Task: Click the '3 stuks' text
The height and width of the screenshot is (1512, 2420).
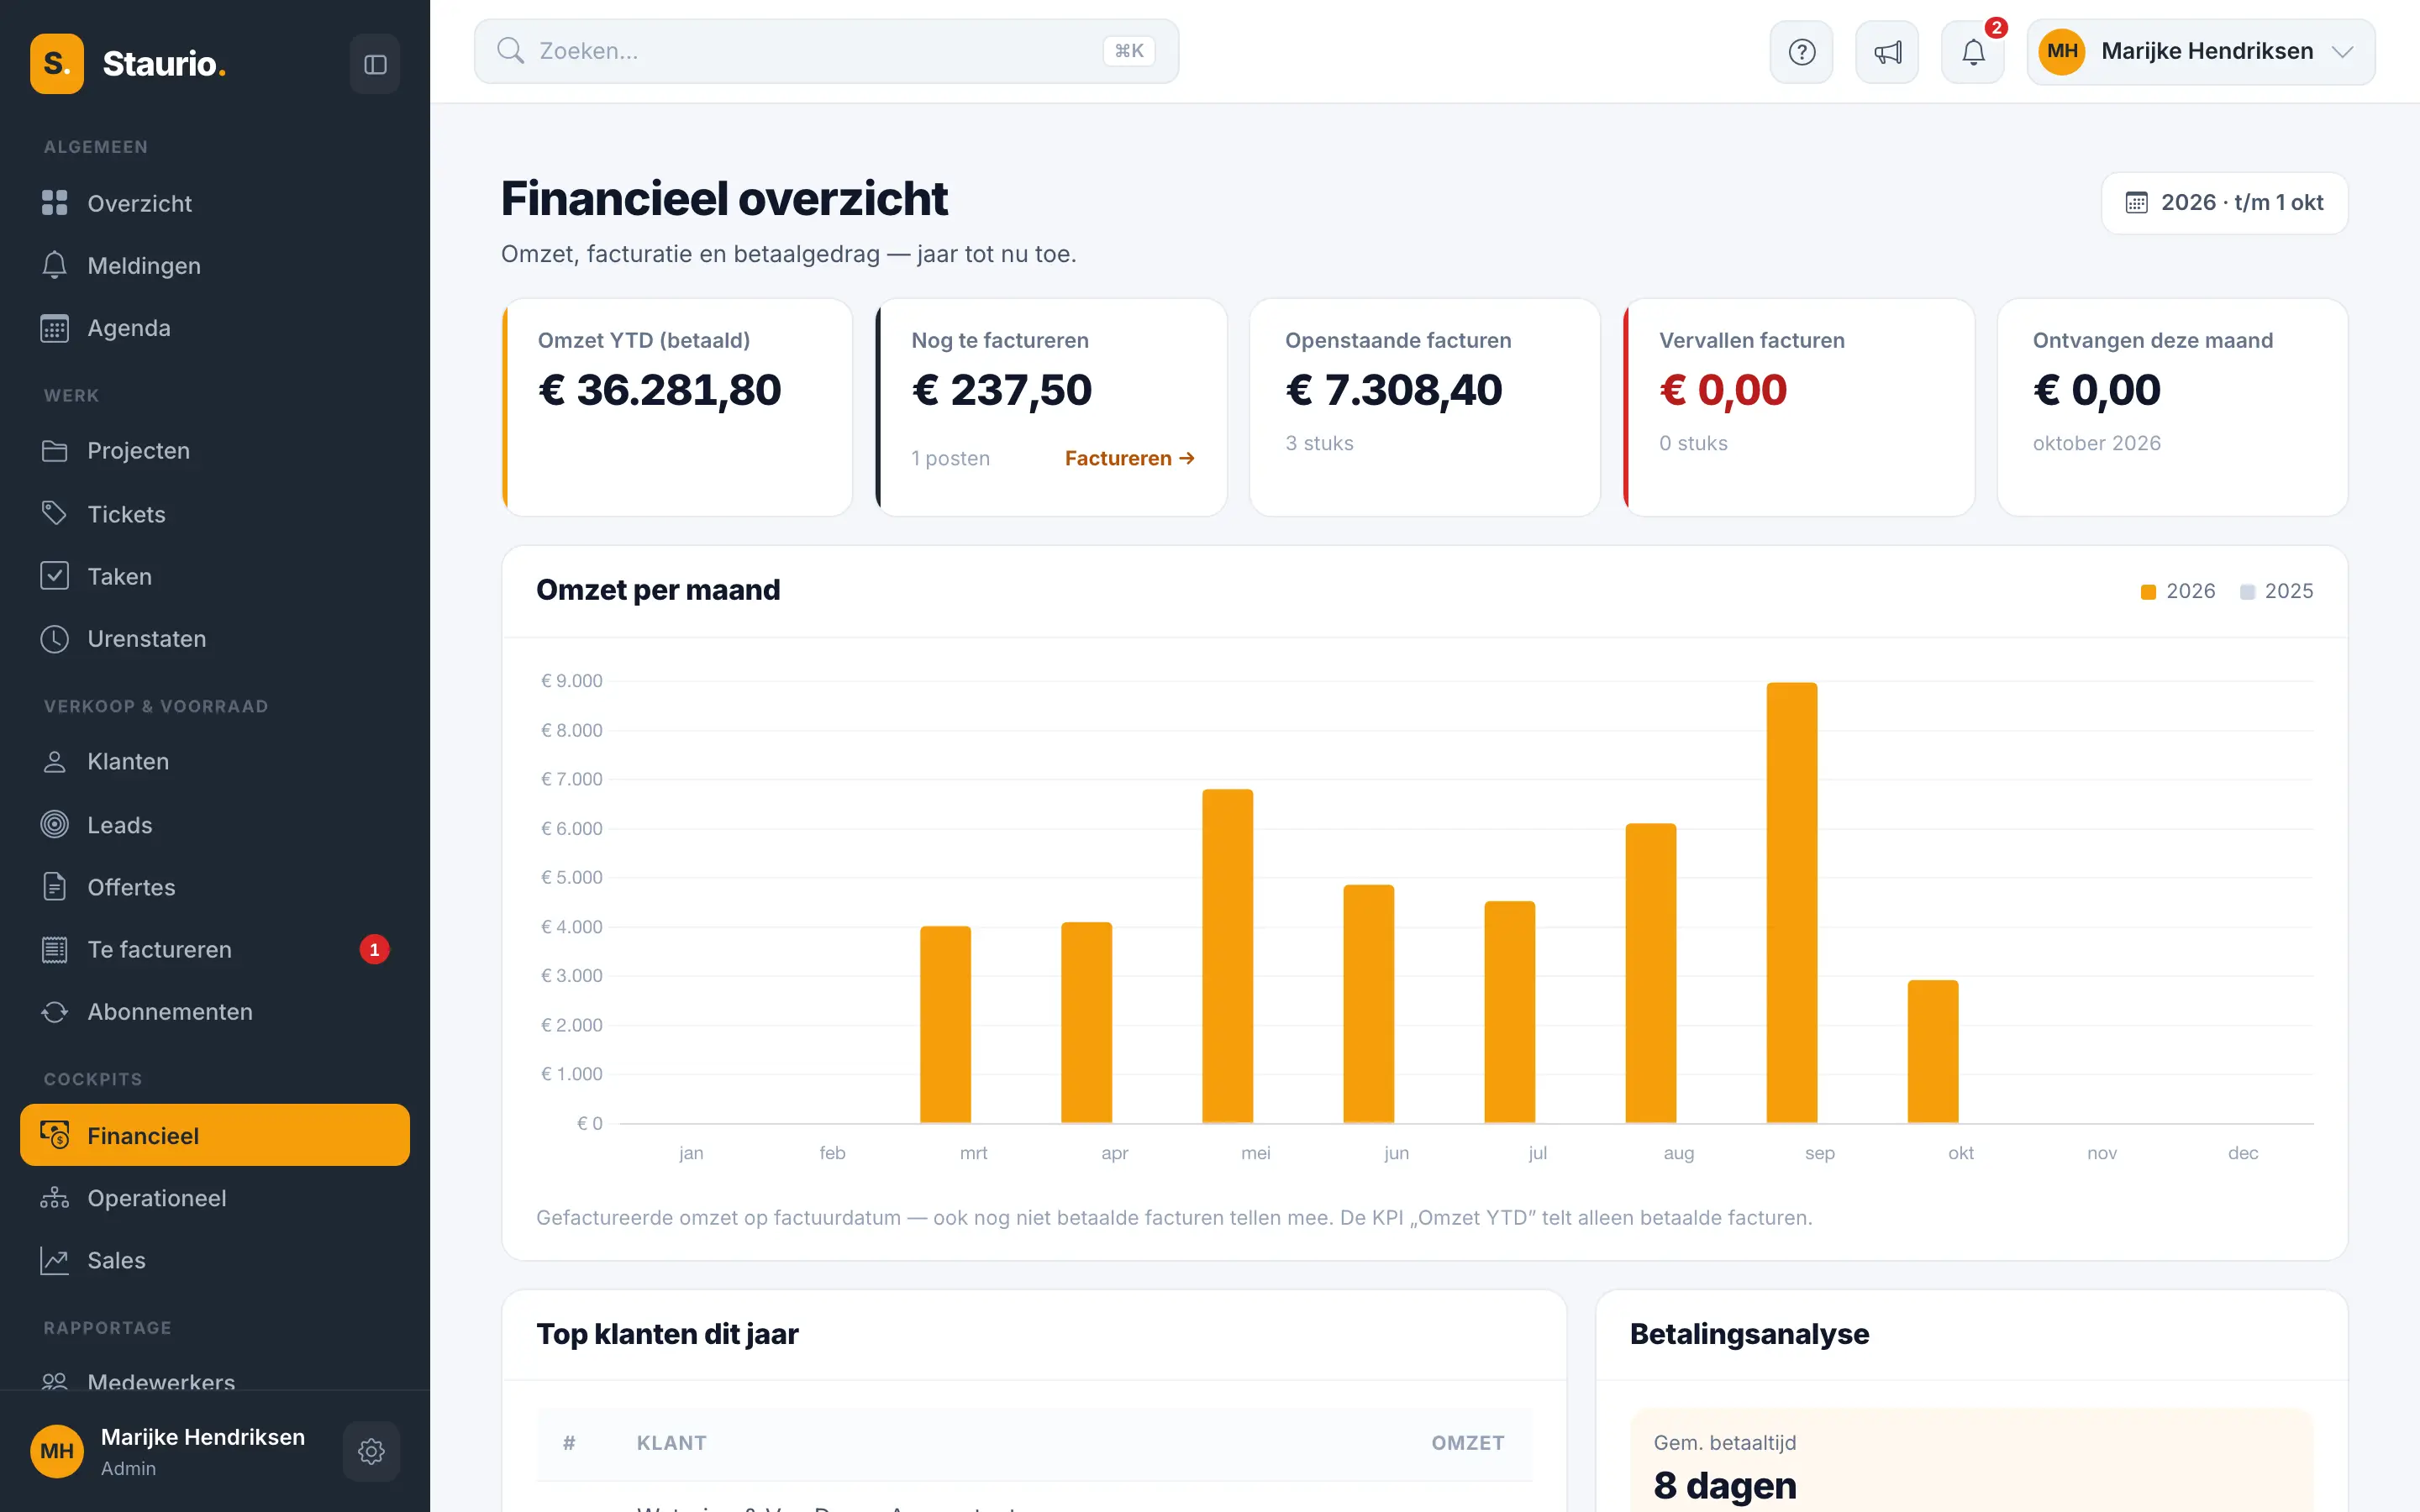Action: (1319, 443)
